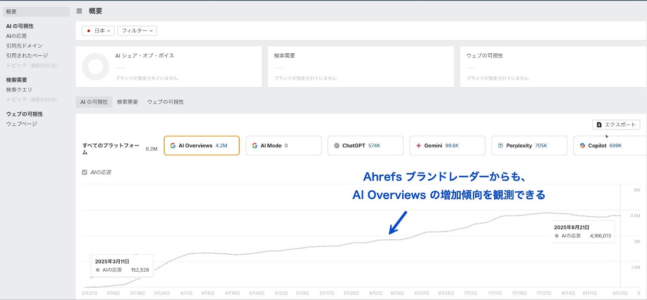Select the AI Overviews 4.2M platform card
The width and height of the screenshot is (647, 300).
[202, 146]
